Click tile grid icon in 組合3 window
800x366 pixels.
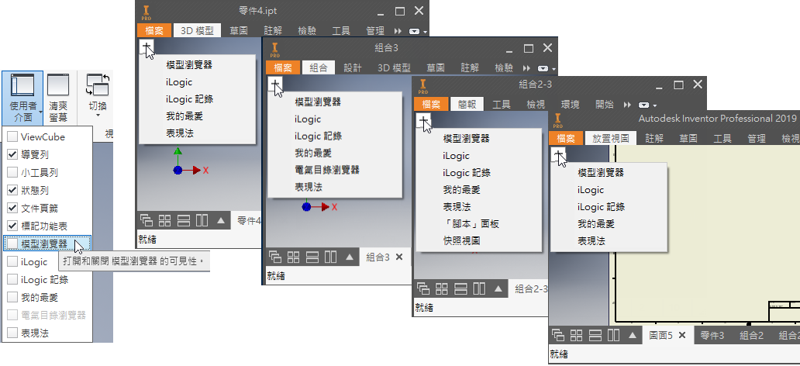pyautogui.click(x=293, y=257)
